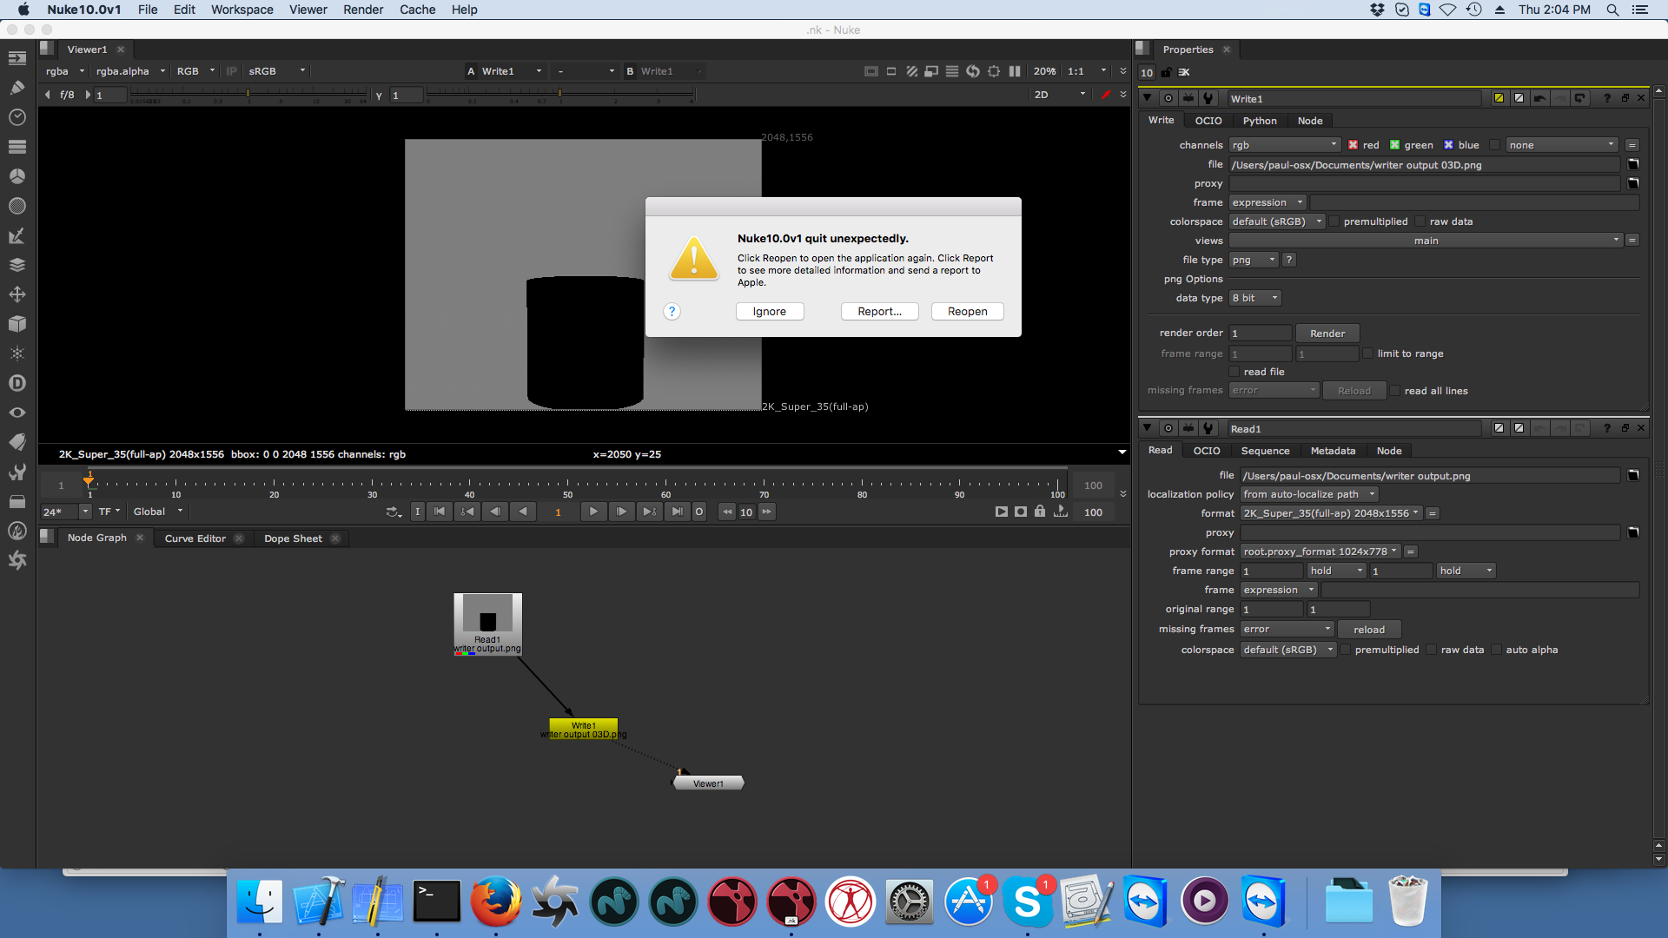This screenshot has width=1668, height=938.
Task: Open the Render menu
Action: pyautogui.click(x=363, y=10)
